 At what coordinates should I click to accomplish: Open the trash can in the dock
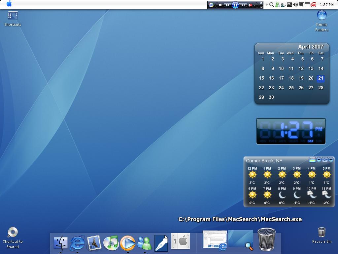coord(267,239)
